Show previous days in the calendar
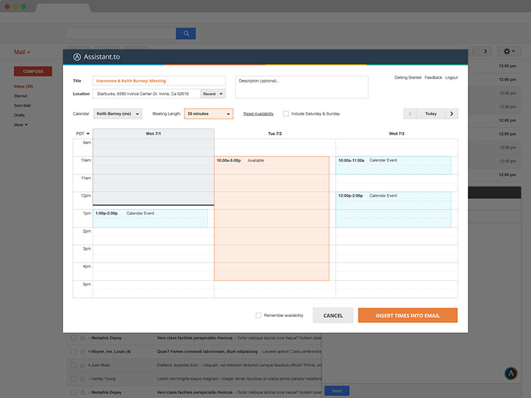531x398 pixels. tap(410, 113)
